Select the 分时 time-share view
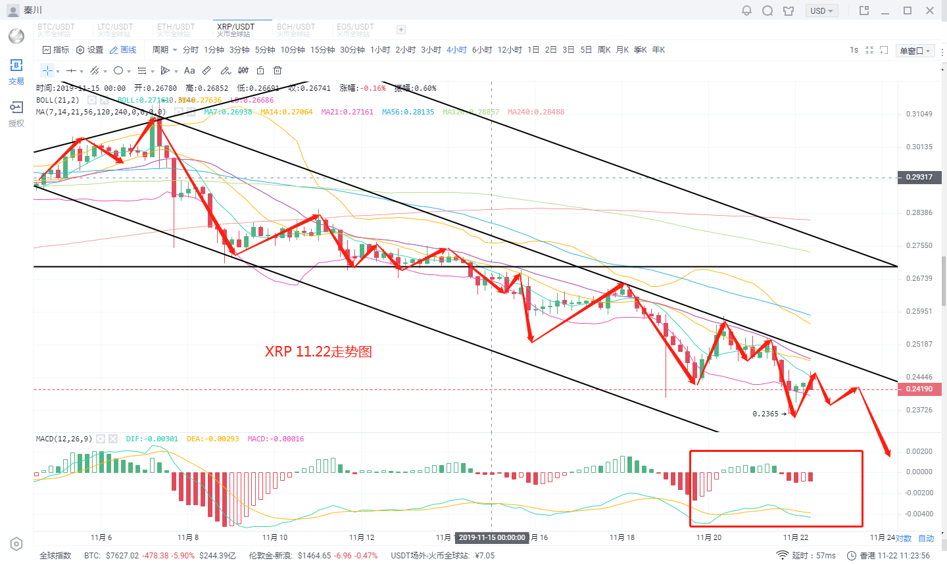Image resolution: width=947 pixels, height=565 pixels. click(x=191, y=50)
